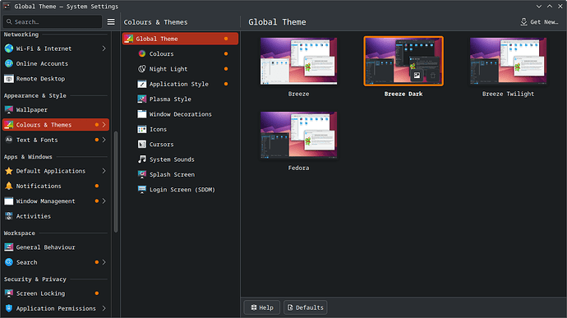Open the hamburger menu beside search
This screenshot has width=567, height=318.
click(x=111, y=22)
